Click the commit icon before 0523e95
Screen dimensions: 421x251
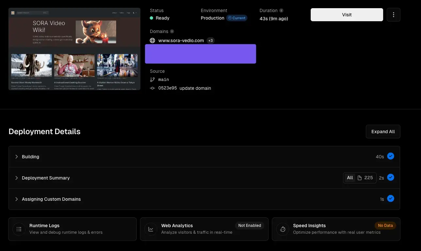click(x=152, y=88)
